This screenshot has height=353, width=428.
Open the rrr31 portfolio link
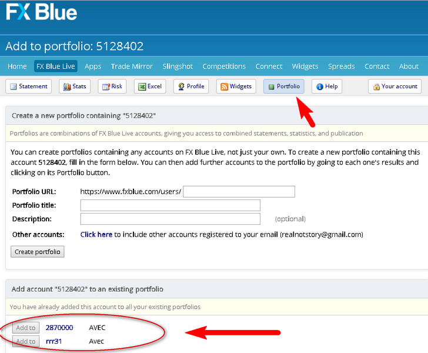[53, 341]
